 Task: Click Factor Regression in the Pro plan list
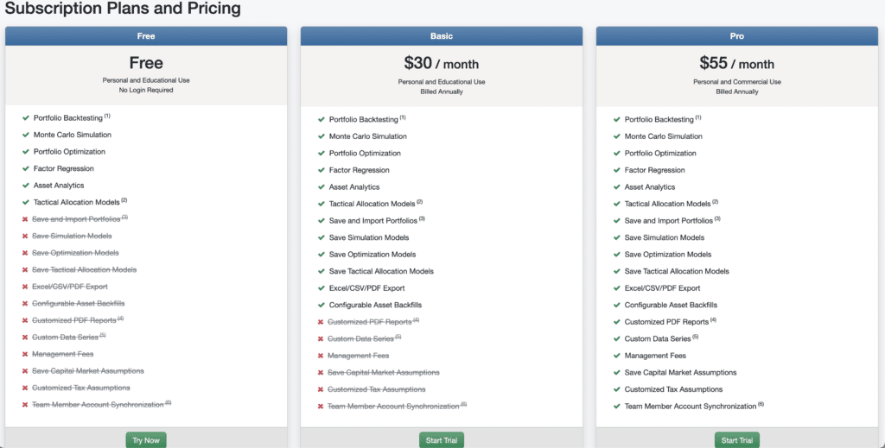tap(654, 170)
